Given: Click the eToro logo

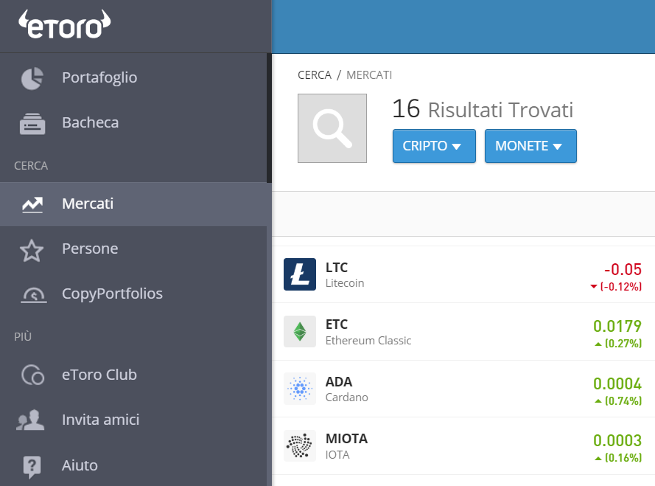Looking at the screenshot, I should [65, 24].
